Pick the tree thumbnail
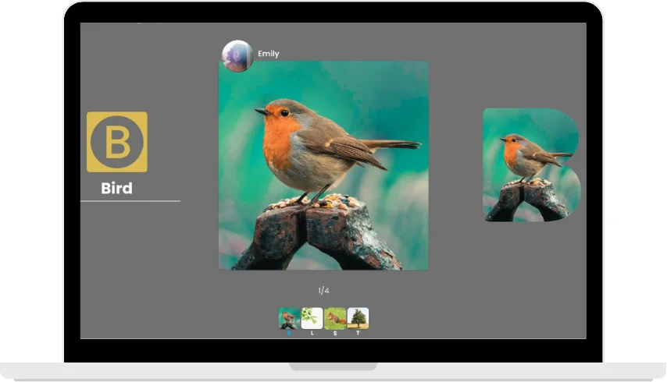The height and width of the screenshot is (382, 667). click(358, 318)
